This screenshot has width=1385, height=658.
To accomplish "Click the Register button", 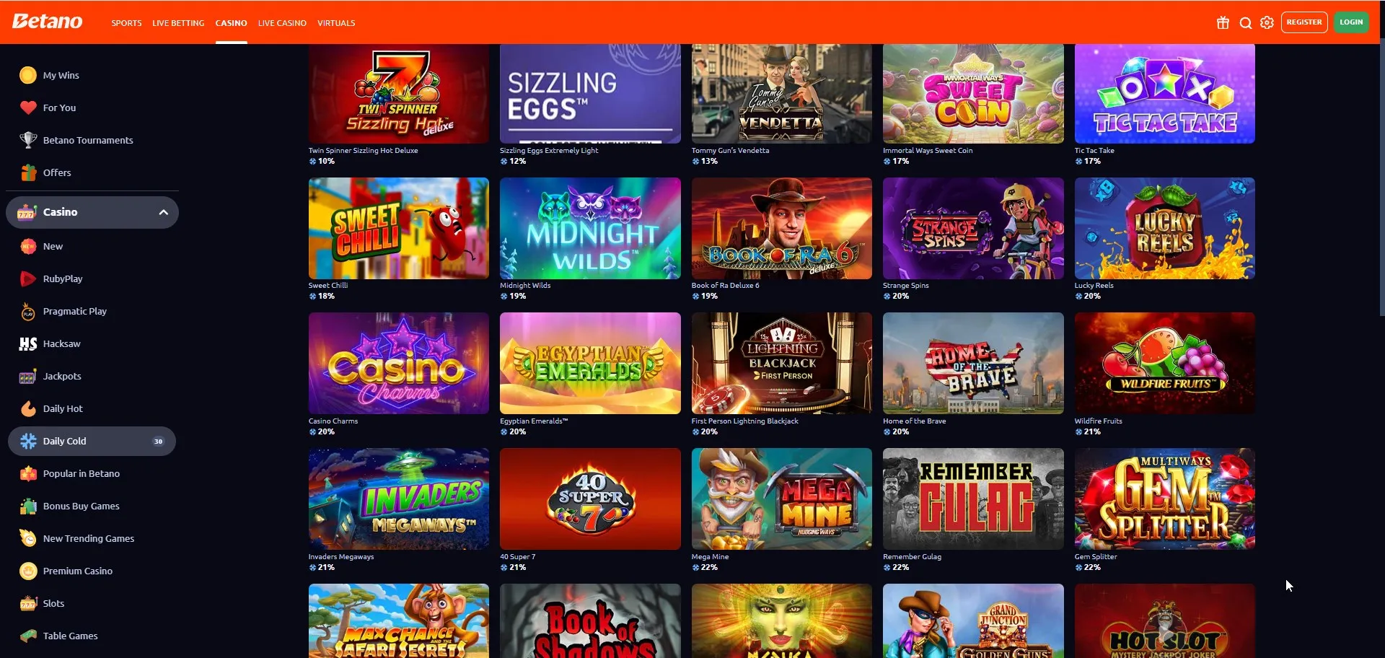I will tap(1304, 22).
